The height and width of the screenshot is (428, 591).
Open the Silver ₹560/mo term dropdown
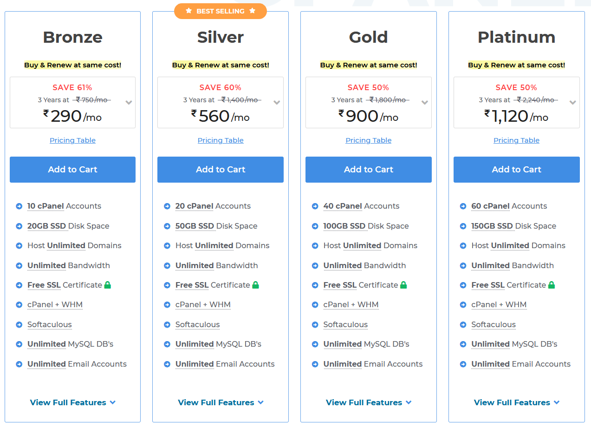coord(221,102)
